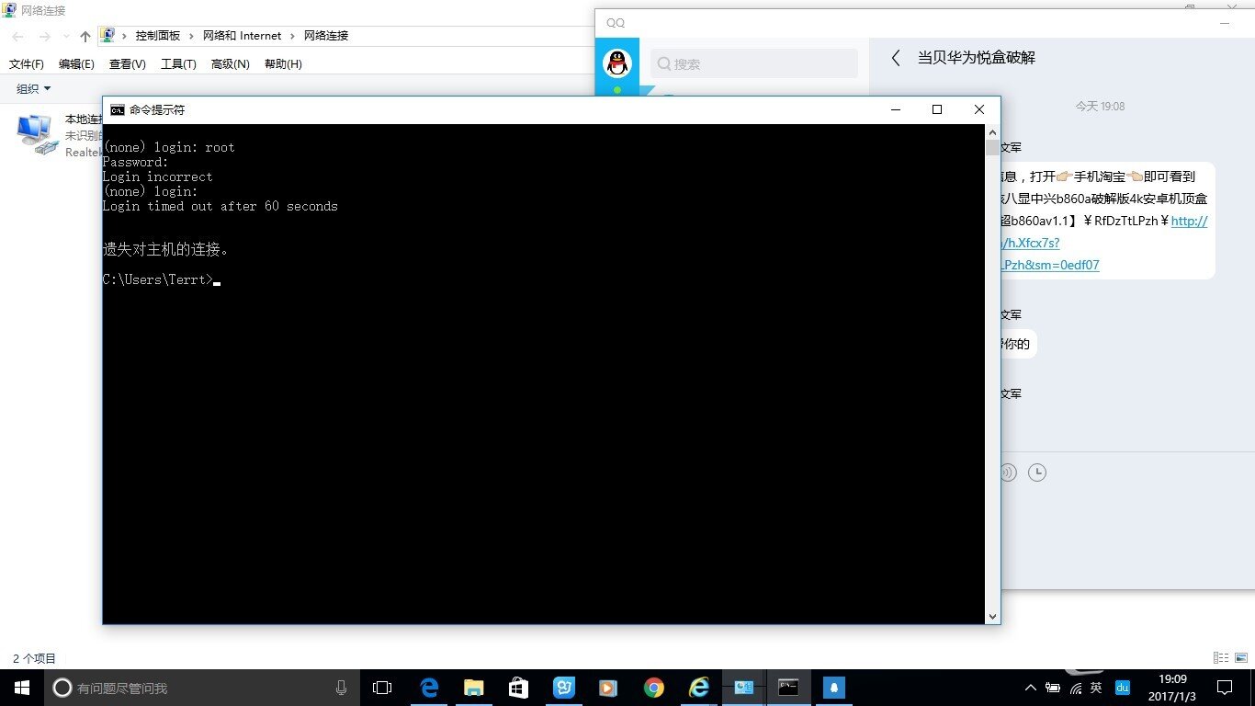Switch to details view in status bar
Image resolution: width=1255 pixels, height=706 pixels.
(x=1221, y=658)
